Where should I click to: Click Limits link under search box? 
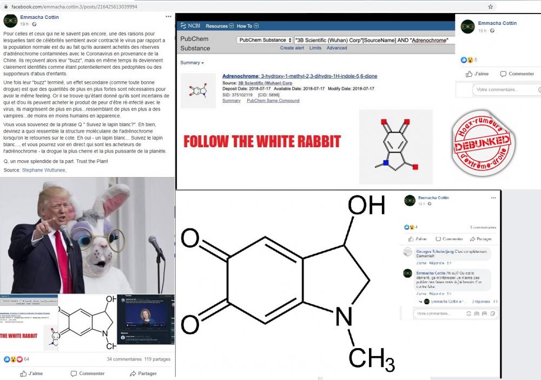315,48
